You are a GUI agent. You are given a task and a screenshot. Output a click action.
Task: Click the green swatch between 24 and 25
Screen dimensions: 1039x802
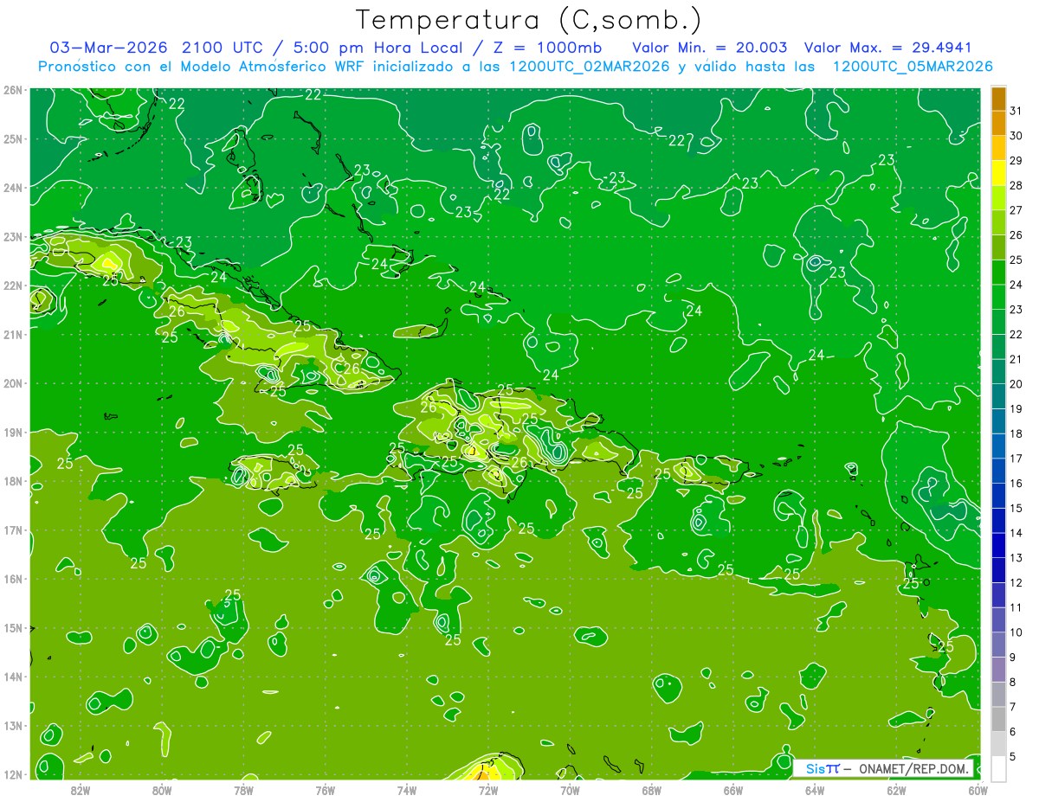[998, 272]
